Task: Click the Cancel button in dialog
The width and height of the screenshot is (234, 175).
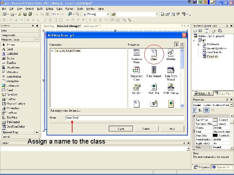Action: point(146,129)
